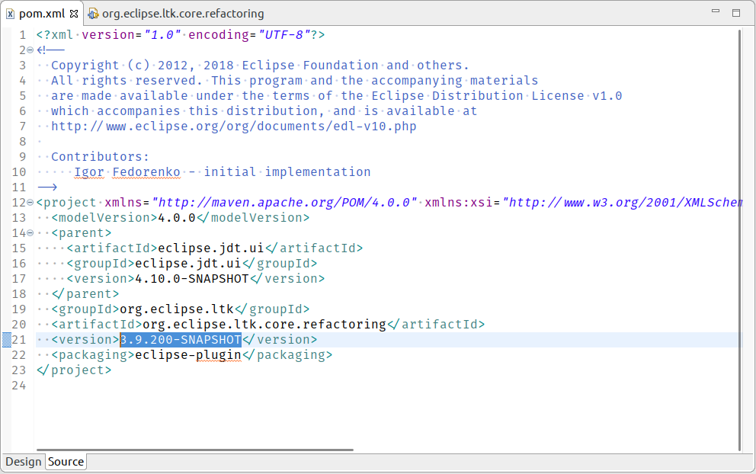Click the modelVersion value 4.0.0
756x474 pixels.
[177, 217]
